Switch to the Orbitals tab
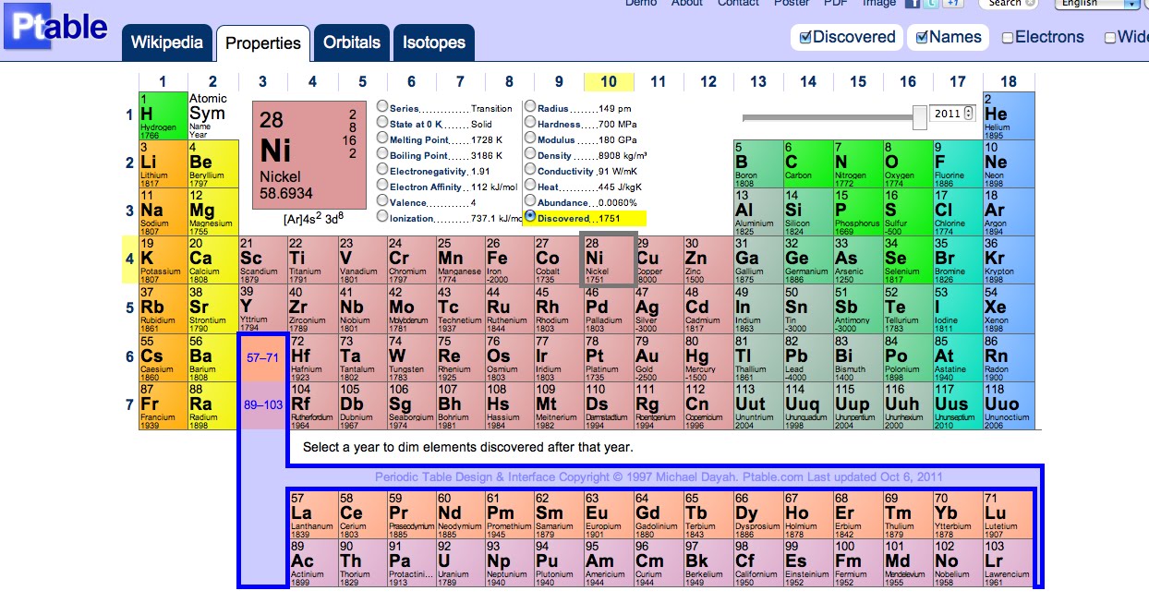This screenshot has height=603, width=1149. point(352,42)
